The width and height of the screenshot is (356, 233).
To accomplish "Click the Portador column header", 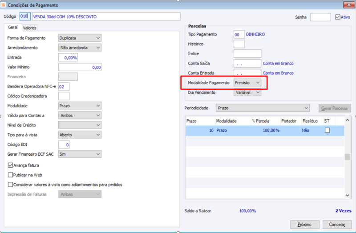I will click(291, 121).
